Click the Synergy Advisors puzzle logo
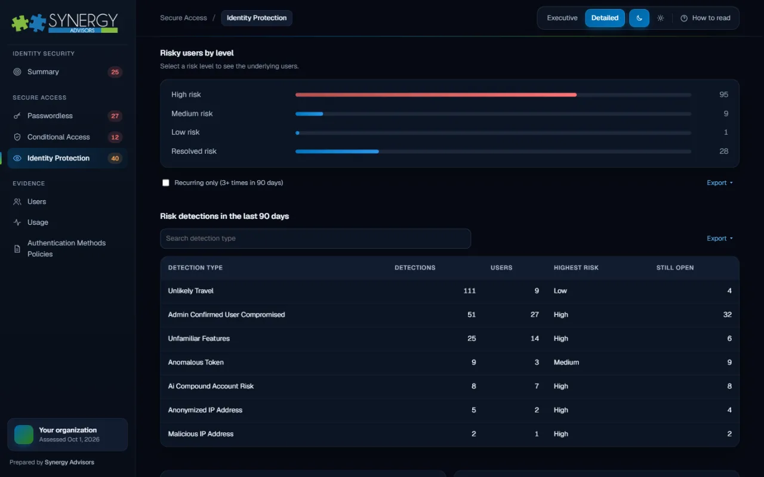The width and height of the screenshot is (764, 477). pos(65,23)
